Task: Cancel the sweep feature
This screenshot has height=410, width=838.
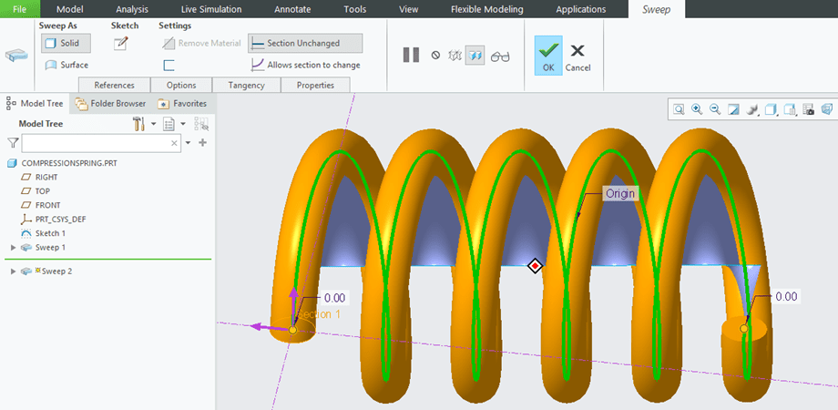Action: pos(577,56)
